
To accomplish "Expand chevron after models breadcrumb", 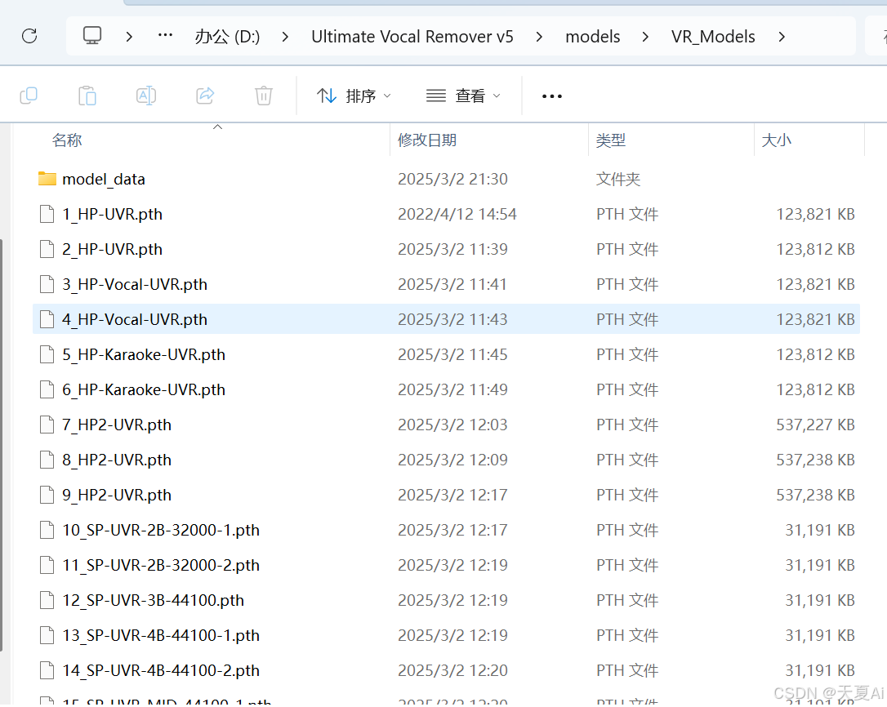I will coord(645,37).
